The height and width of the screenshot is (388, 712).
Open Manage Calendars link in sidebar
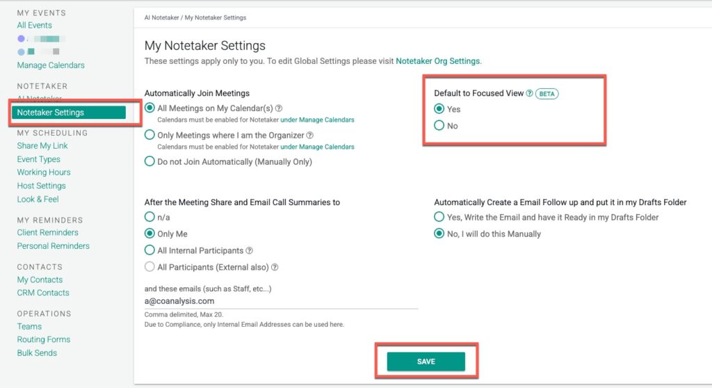pos(51,65)
